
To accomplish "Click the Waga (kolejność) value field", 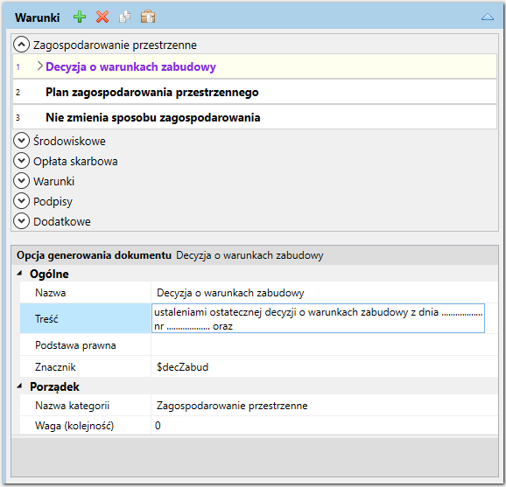I will click(324, 426).
